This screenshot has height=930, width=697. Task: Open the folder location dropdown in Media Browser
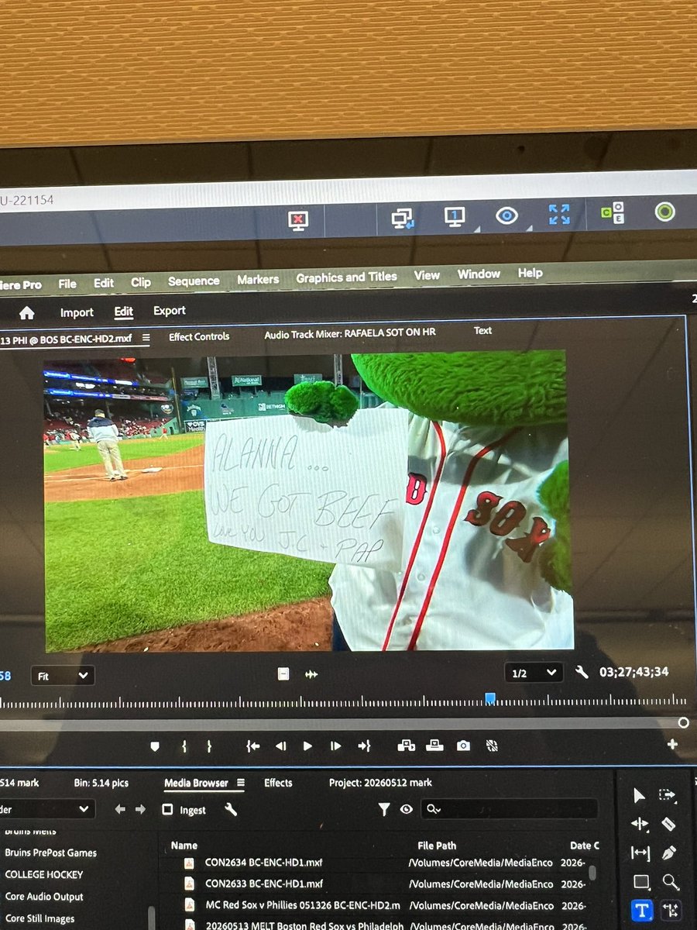48,810
